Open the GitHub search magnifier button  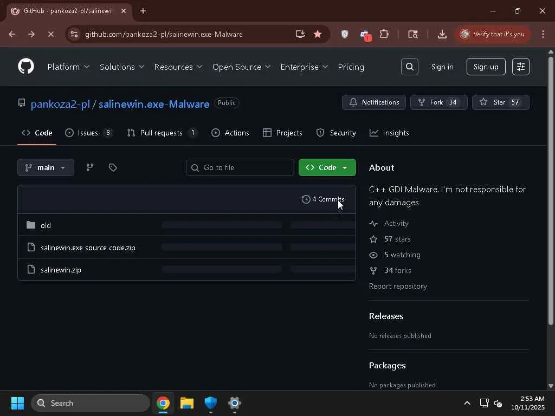[410, 67]
